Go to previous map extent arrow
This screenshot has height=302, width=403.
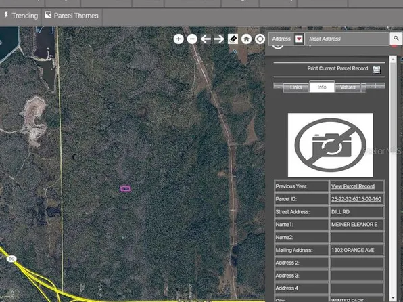point(206,39)
